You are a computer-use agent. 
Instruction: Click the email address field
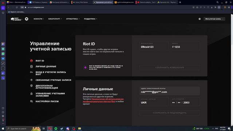coord(170,91)
